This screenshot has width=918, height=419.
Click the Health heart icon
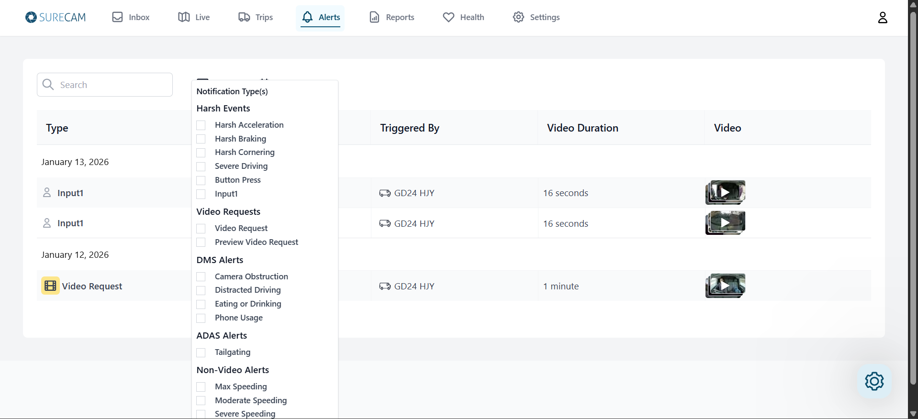(448, 17)
